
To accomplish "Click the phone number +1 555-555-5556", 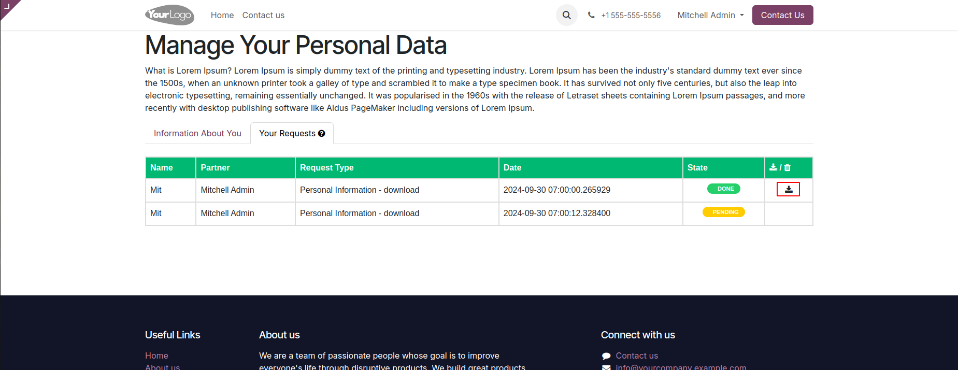I will 631,16.
